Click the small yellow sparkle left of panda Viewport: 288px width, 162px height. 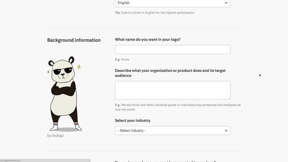[x=49, y=72]
